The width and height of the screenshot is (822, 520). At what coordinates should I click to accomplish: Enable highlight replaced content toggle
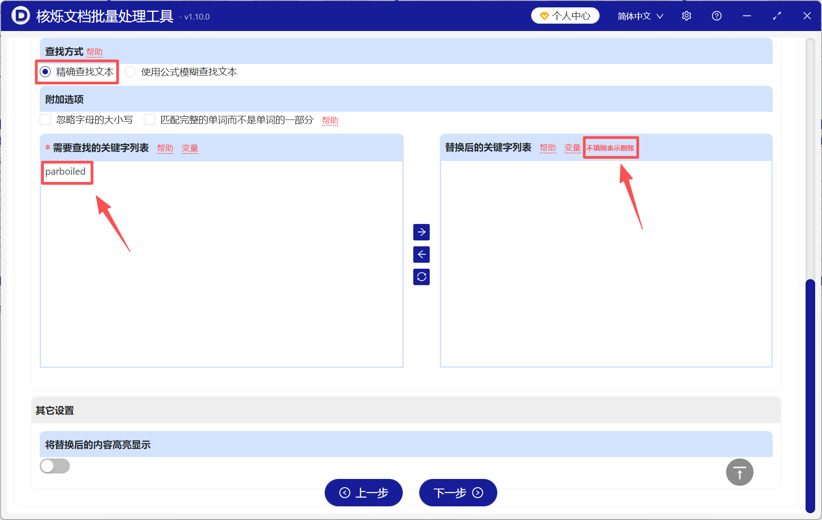tap(54, 466)
